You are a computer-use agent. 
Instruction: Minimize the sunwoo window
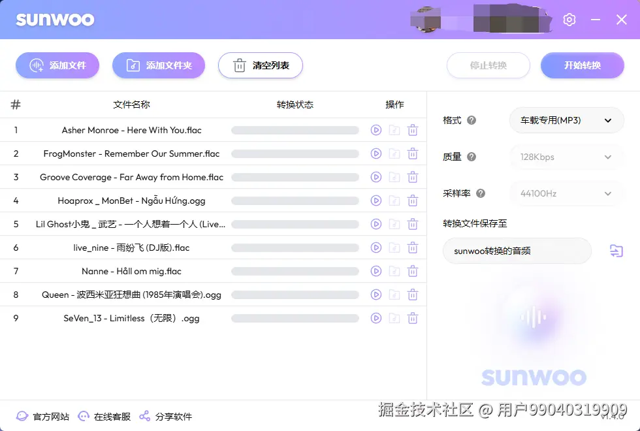tap(596, 20)
